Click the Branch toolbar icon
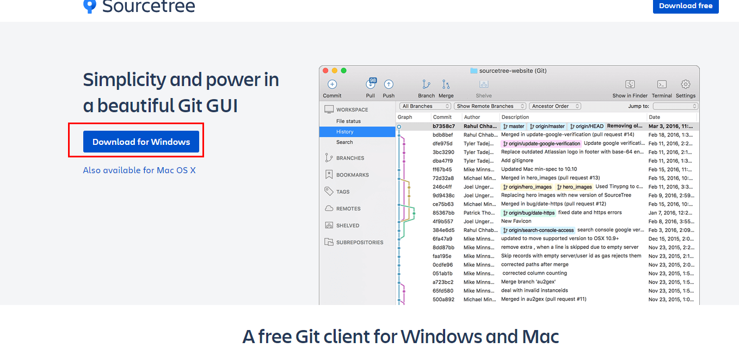 (427, 84)
